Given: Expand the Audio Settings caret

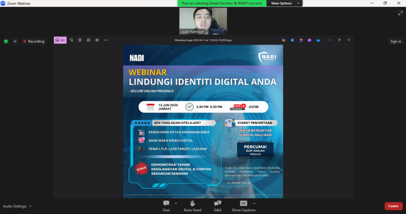Looking at the screenshot, I should (30, 206).
